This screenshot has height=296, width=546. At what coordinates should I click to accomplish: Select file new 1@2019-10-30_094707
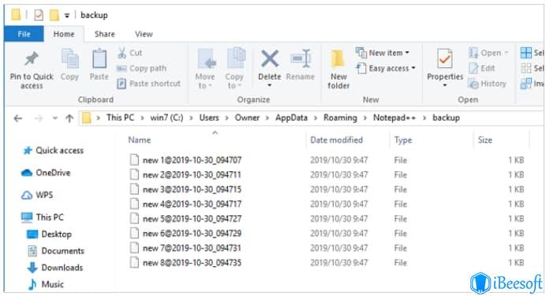pos(185,160)
